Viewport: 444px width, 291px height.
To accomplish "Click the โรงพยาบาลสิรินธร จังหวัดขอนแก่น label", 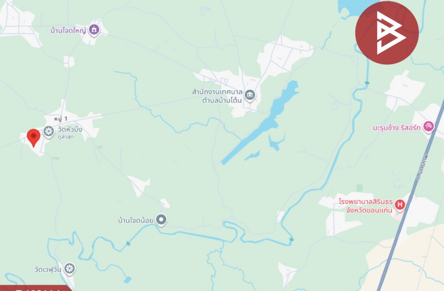I will (365, 206).
